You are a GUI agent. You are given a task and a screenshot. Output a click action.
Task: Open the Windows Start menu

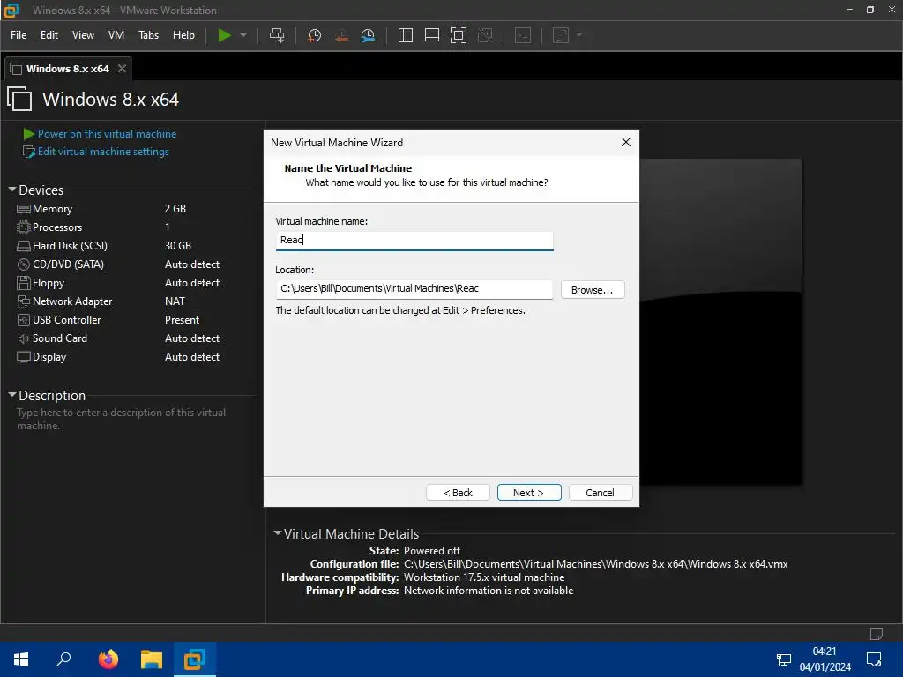(x=21, y=659)
